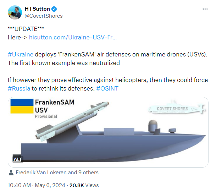211x191 pixels.
Task: Open the hisutton.com/Ukraine-USV-Fr... link
Action: point(73,37)
